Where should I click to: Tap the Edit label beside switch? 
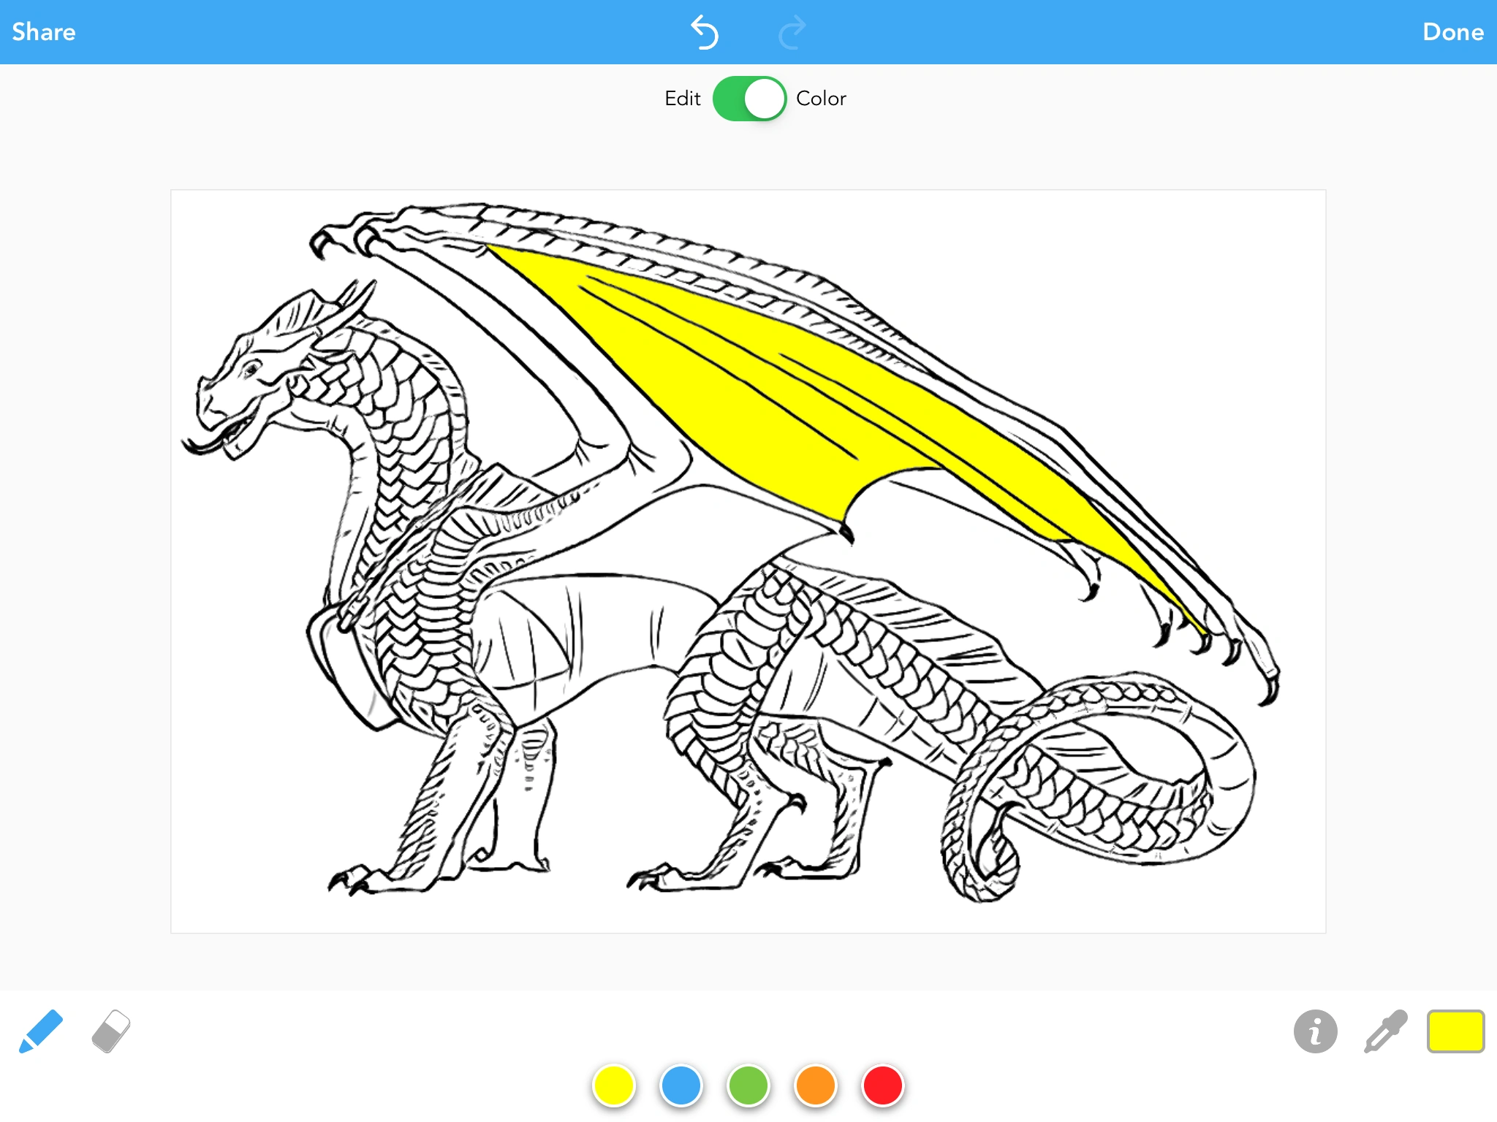click(x=682, y=99)
